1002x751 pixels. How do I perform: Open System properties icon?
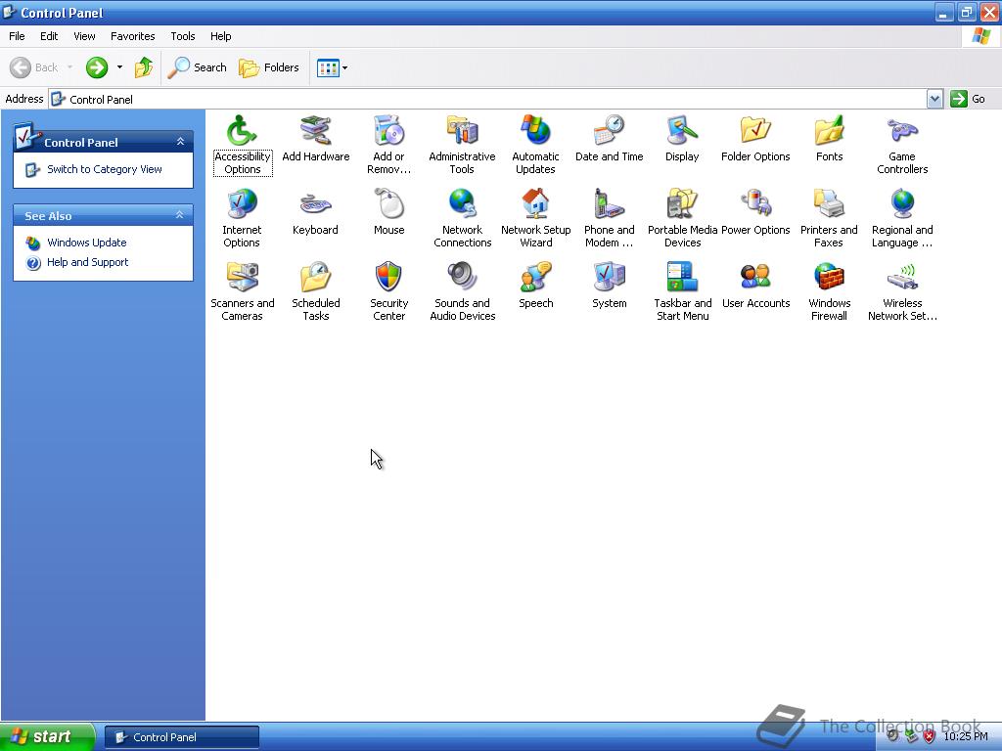pos(609,278)
